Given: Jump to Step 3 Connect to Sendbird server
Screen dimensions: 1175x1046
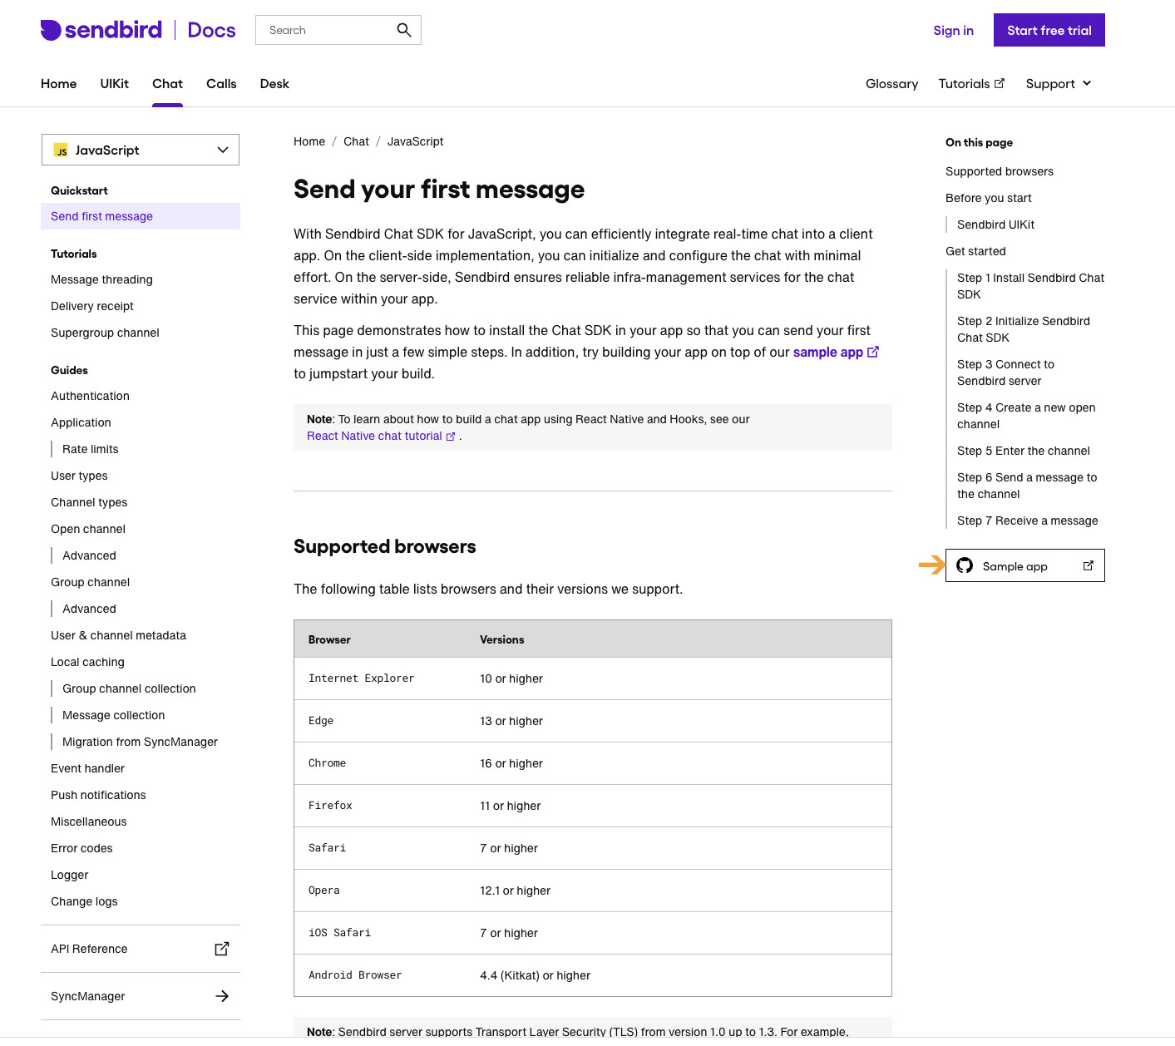Looking at the screenshot, I should pos(1005,373).
